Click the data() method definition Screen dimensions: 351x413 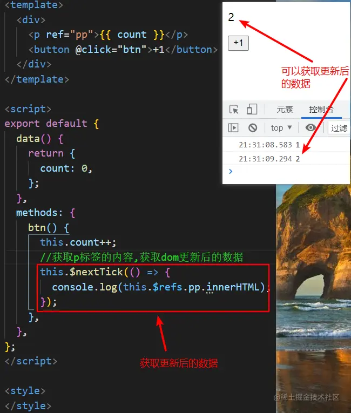pyautogui.click(x=33, y=139)
